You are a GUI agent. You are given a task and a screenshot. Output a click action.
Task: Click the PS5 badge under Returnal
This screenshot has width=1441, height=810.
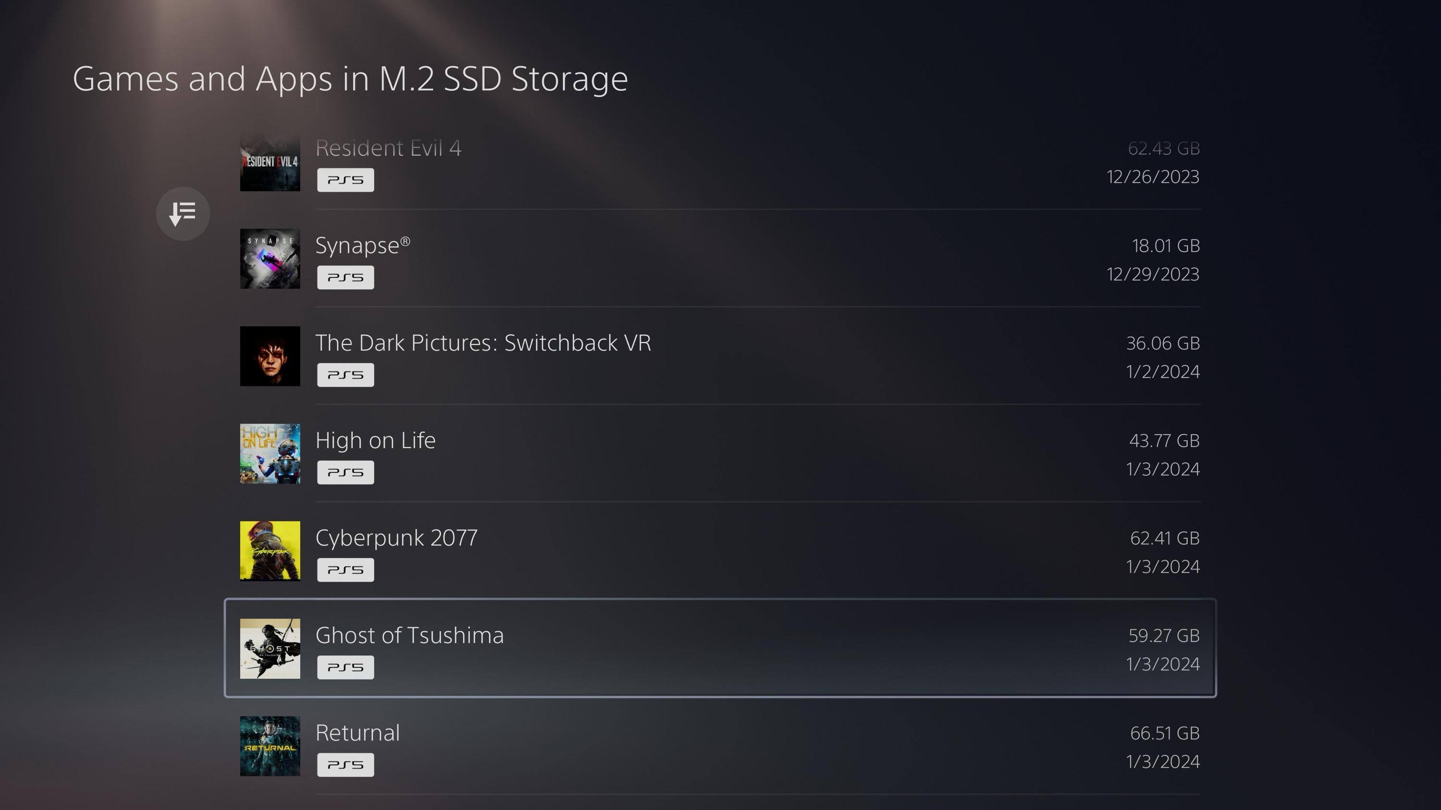click(345, 765)
